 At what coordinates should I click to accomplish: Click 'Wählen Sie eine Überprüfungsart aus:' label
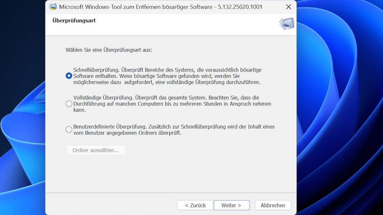[109, 50]
